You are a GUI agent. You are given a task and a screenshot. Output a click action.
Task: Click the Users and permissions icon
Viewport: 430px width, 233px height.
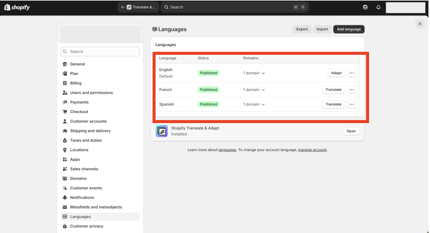(65, 93)
